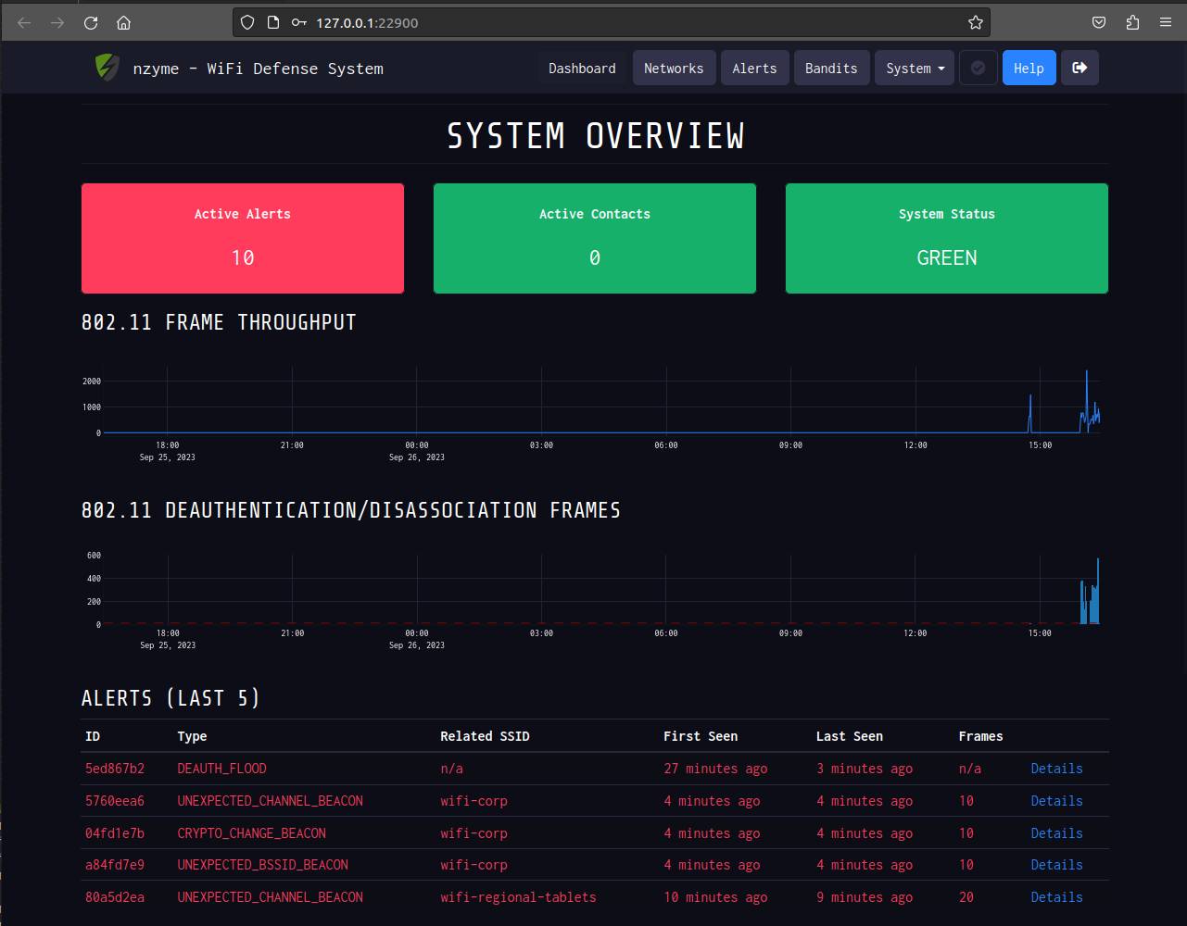
Task: Click the nzyme shield logo
Action: pyautogui.click(x=107, y=68)
